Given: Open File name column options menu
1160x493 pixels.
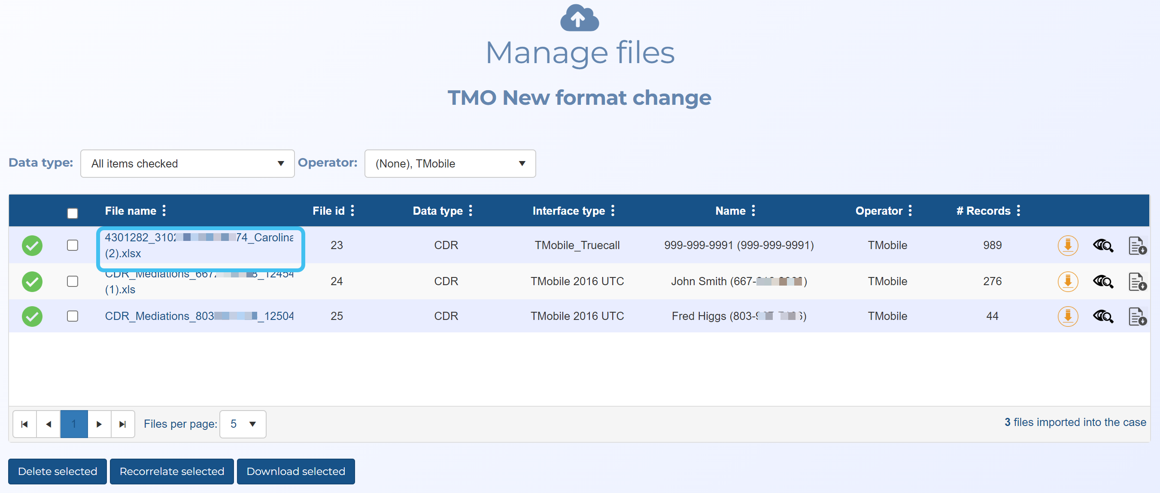Looking at the screenshot, I should pos(164,210).
